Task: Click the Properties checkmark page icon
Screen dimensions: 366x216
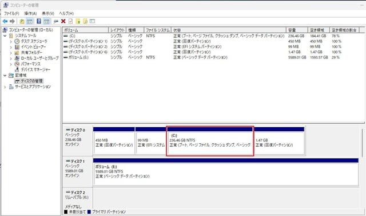Action: pyautogui.click(x=70, y=21)
